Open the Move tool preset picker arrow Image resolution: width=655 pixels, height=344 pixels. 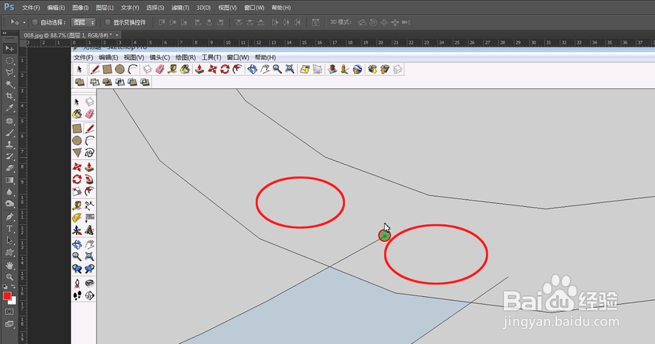[x=24, y=22]
